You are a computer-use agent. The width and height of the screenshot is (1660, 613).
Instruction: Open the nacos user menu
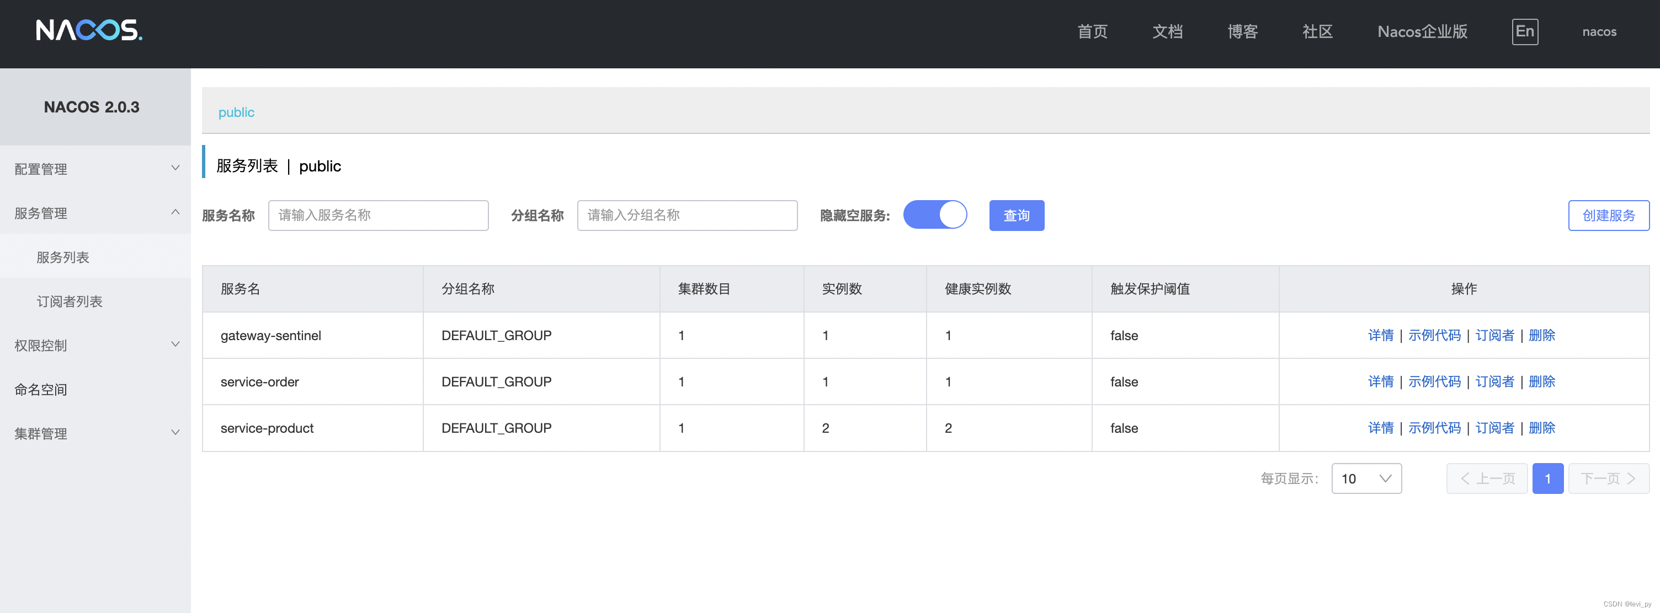click(x=1599, y=31)
